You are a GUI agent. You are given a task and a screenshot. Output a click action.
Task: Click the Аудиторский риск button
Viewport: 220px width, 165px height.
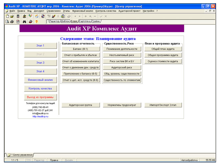tap(122, 67)
